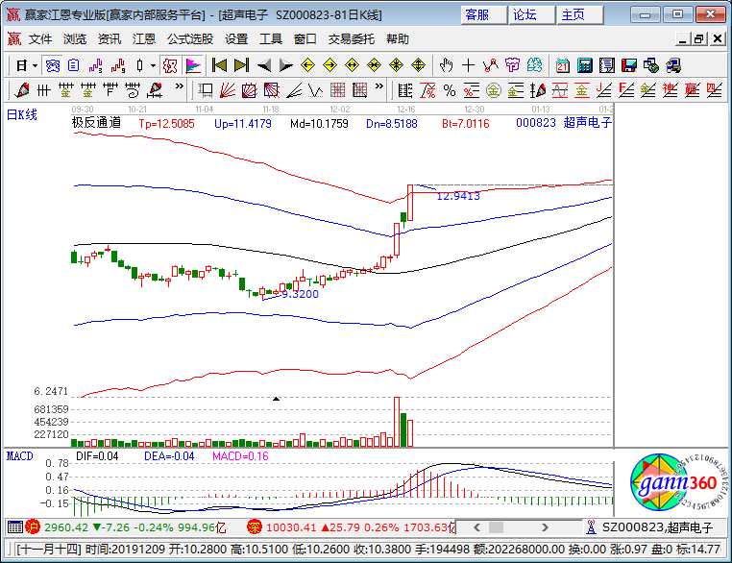Click the 沪 Shanghai index badge
Image resolution: width=732 pixels, height=563 pixels.
coord(34,527)
